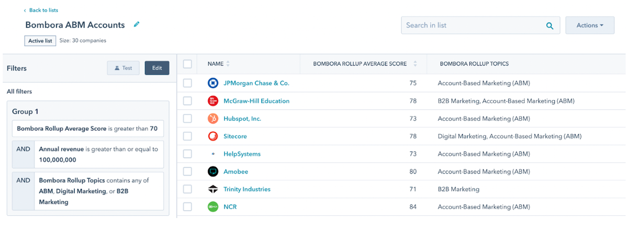Viewport: 628px width, 229px height.
Task: Click the Bombora Rollup Topics column header
Action: [474, 64]
